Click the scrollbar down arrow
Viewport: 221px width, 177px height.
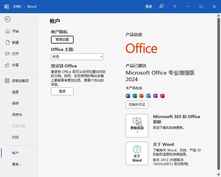click(219, 175)
